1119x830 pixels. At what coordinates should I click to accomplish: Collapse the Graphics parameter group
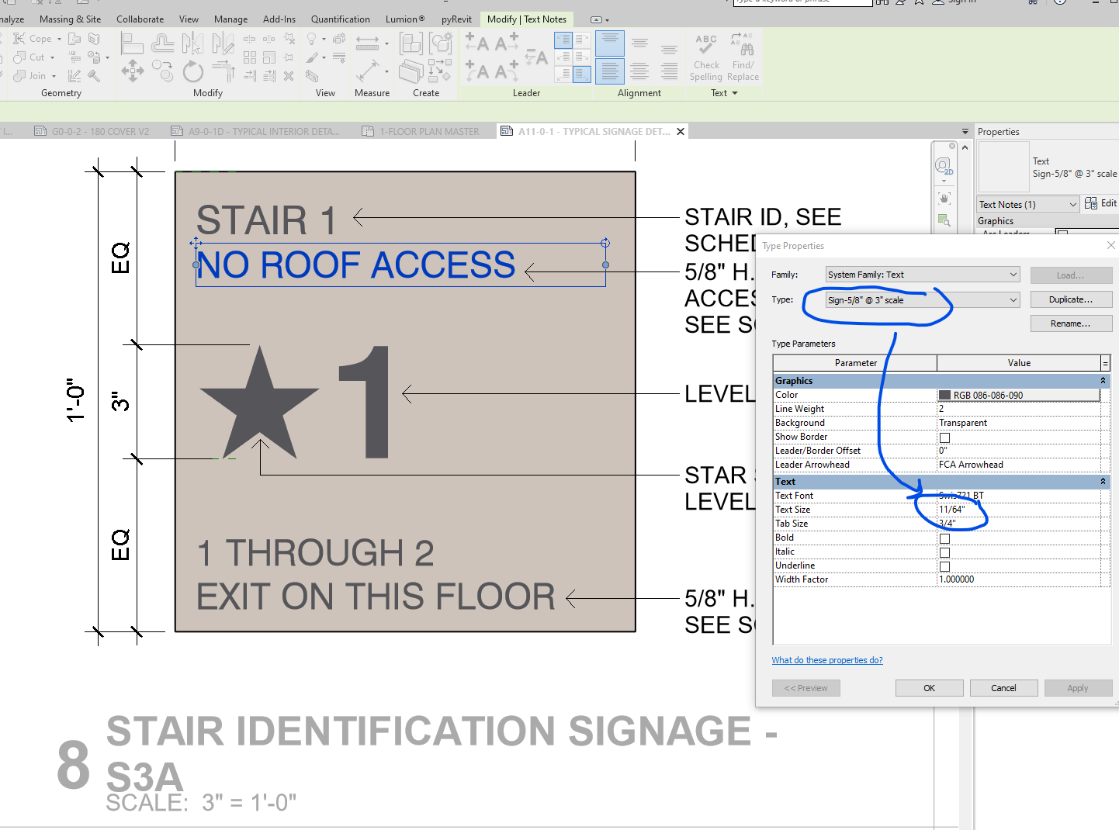coord(1103,380)
